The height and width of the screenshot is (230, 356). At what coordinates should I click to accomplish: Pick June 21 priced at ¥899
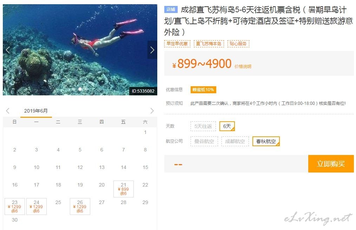124,189
